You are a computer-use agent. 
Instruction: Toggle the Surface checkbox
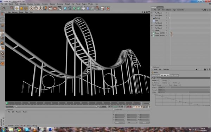pos(158,83)
